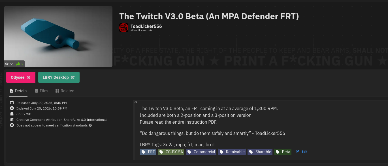388x166 pixels.
Task: Open the Files tab
Action: coord(41,91)
